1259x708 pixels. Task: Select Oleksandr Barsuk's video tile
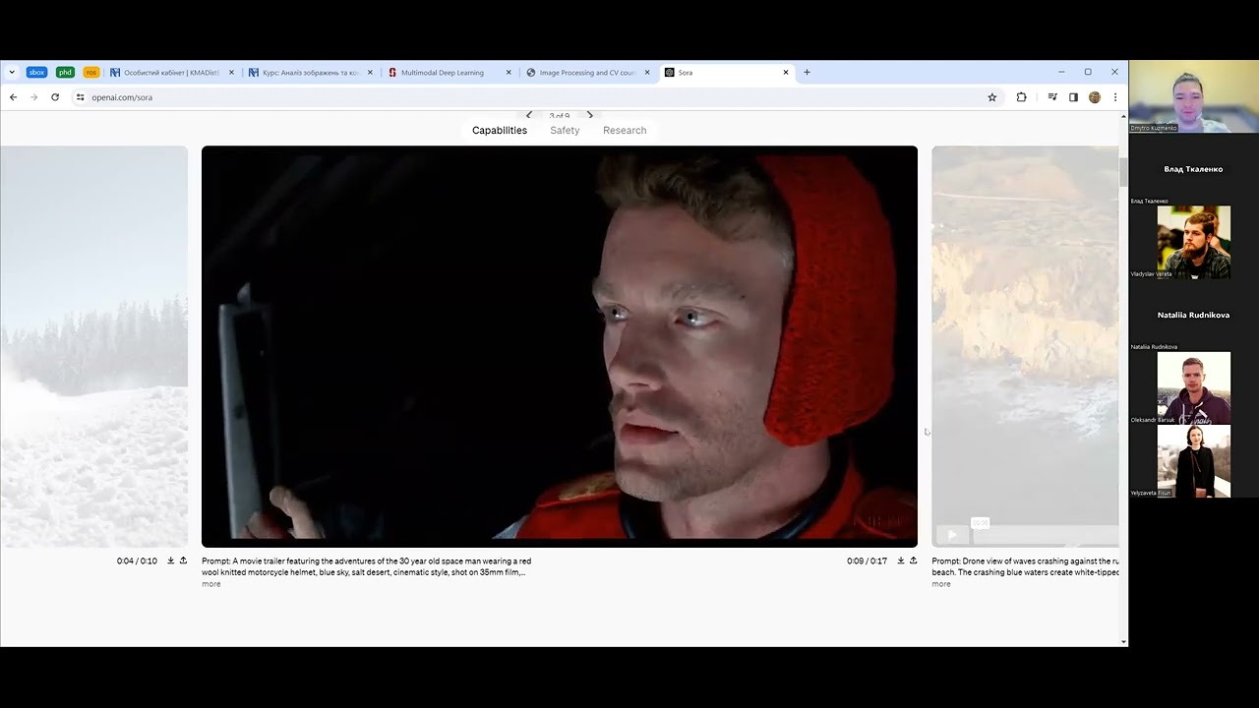click(x=1193, y=387)
